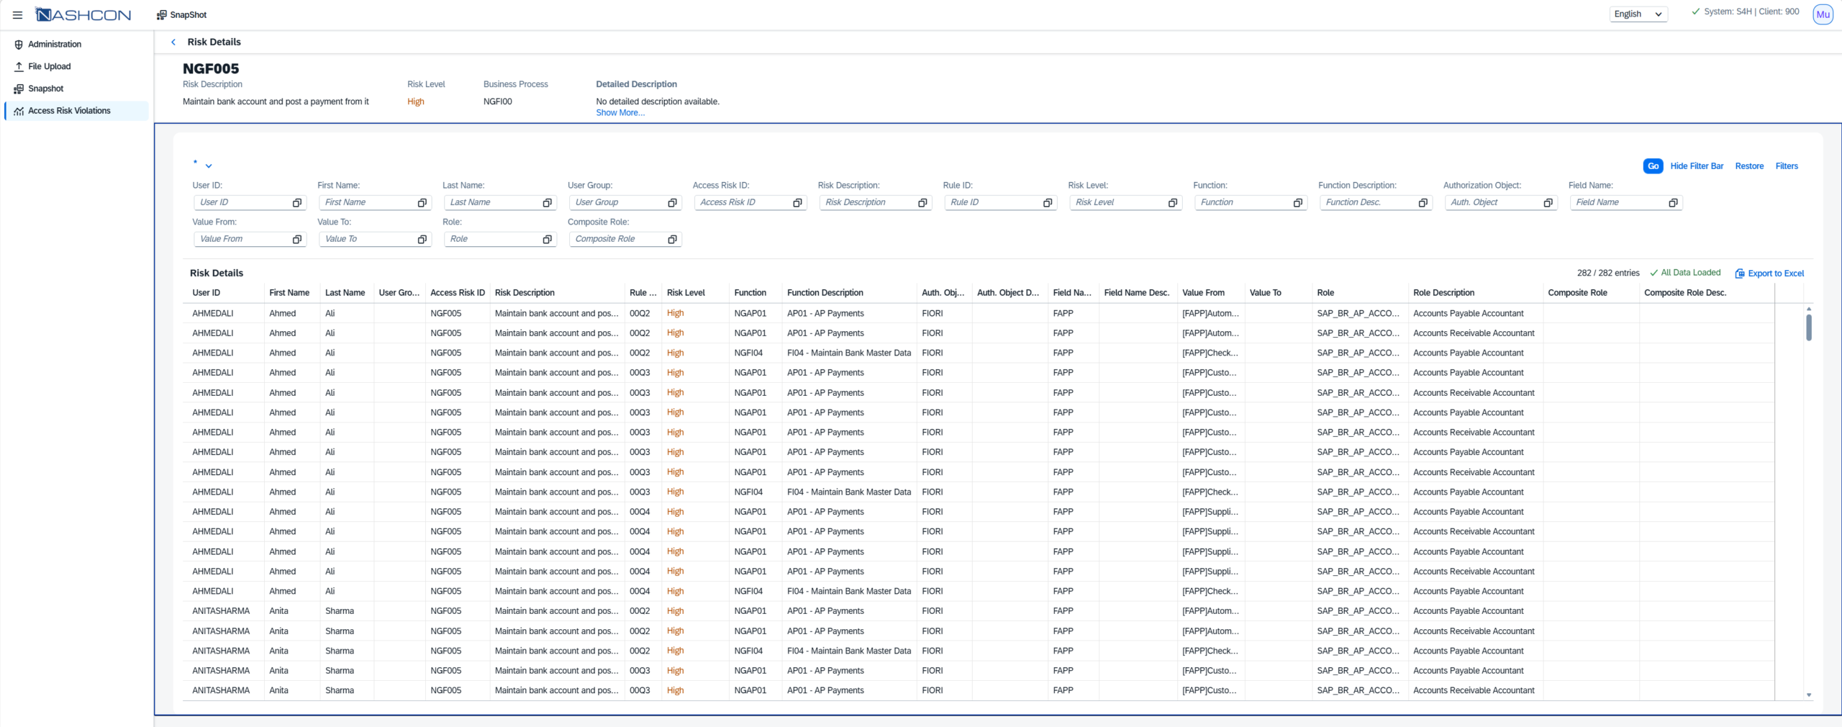The height and width of the screenshot is (727, 1842).
Task: Open the English language dropdown
Action: 1638,14
